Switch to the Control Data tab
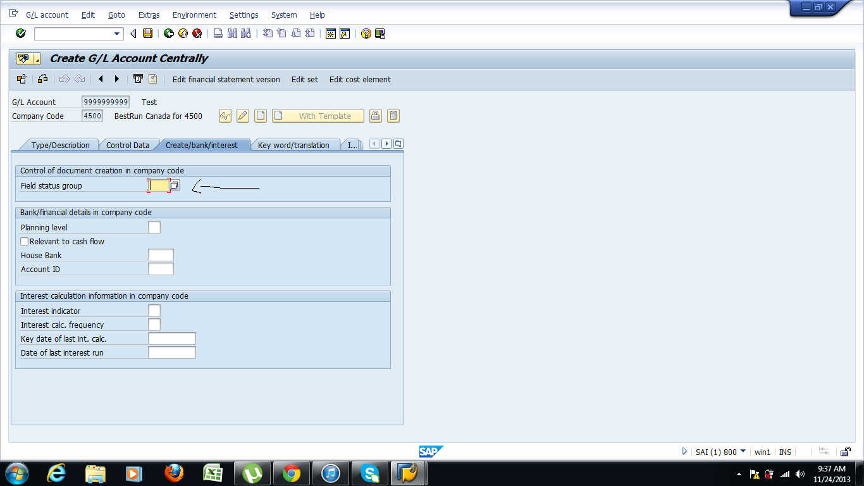Viewport: 864px width, 486px height. (x=128, y=144)
